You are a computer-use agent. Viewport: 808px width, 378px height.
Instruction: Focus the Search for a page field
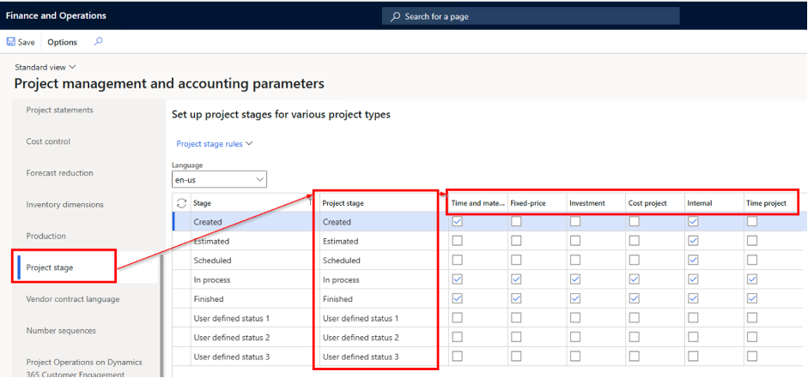pos(531,16)
